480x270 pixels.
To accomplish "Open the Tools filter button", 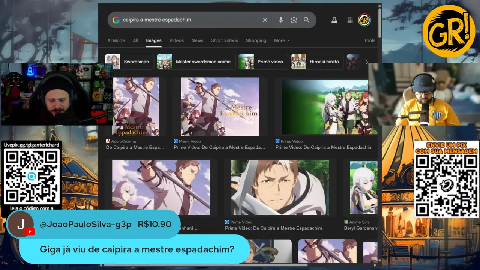I will (x=369, y=40).
